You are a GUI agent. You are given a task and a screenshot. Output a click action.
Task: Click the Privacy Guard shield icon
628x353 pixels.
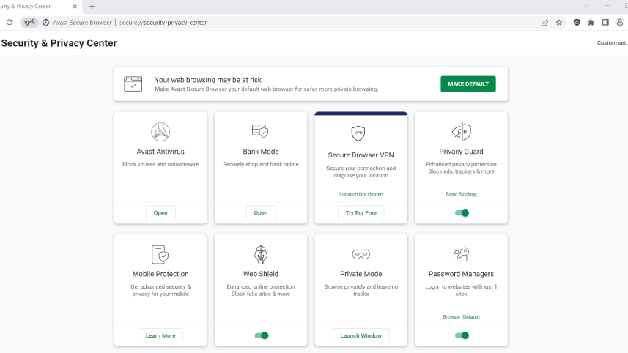462,132
